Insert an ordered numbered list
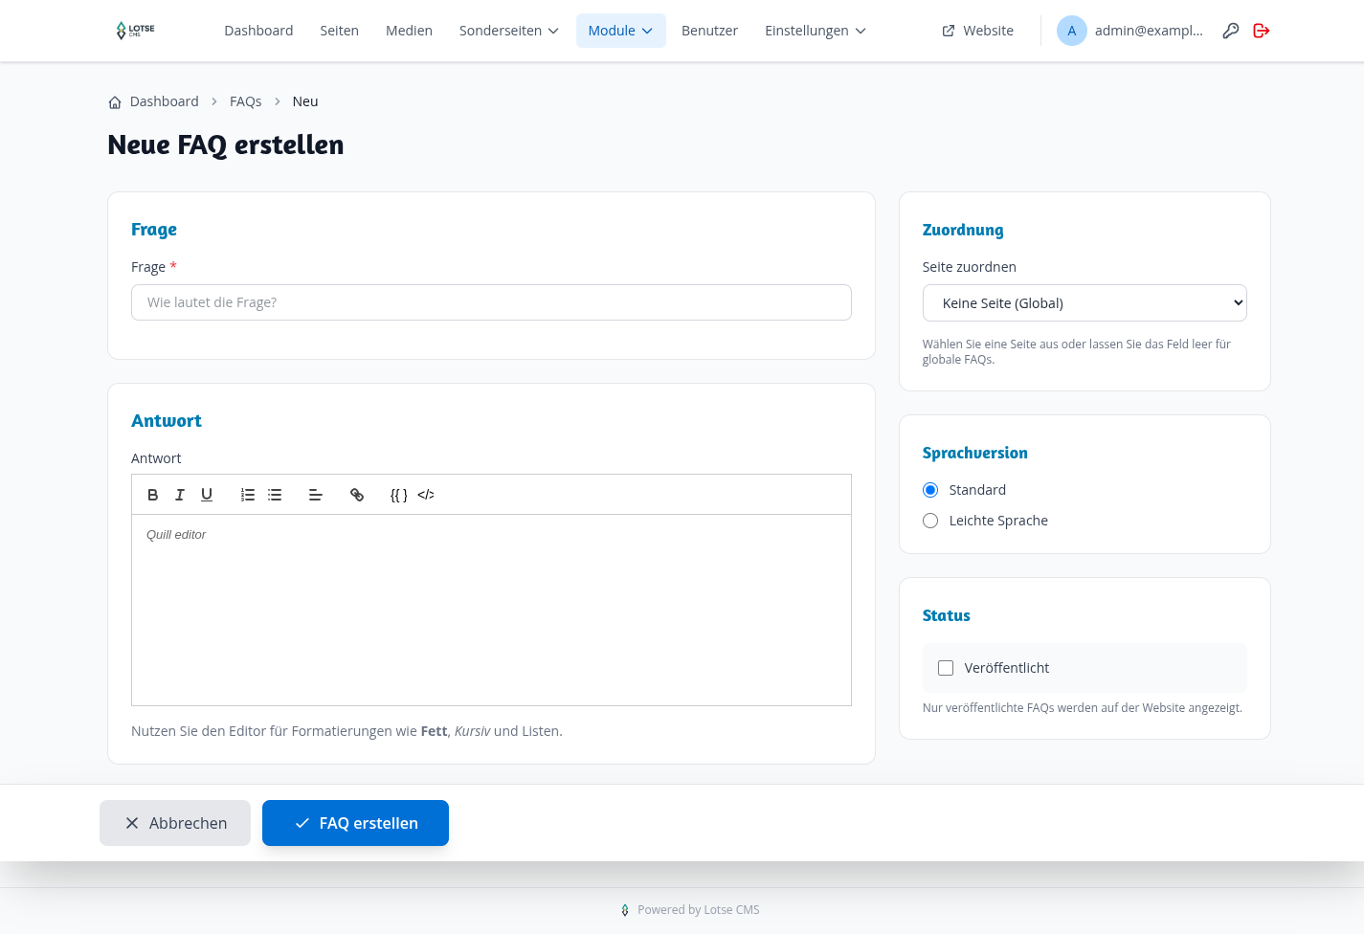This screenshot has height=934, width=1364. (x=248, y=495)
